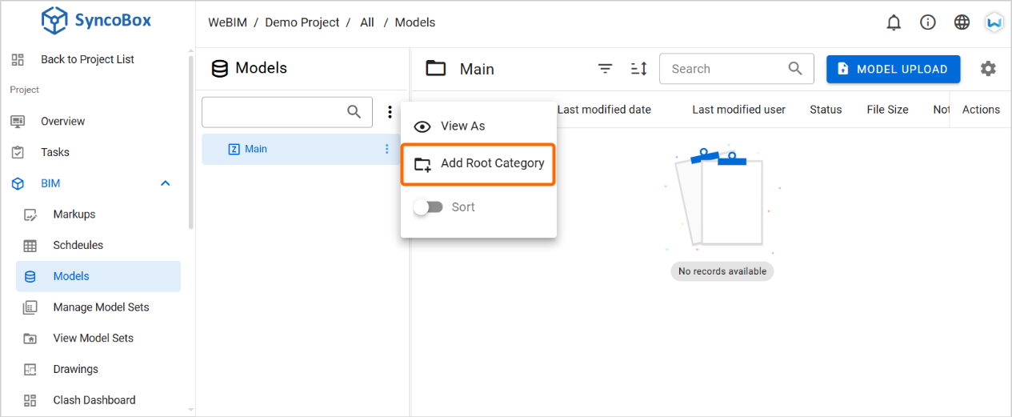Click the magnifier in the top search box
1012x417 pixels.
[x=795, y=69]
